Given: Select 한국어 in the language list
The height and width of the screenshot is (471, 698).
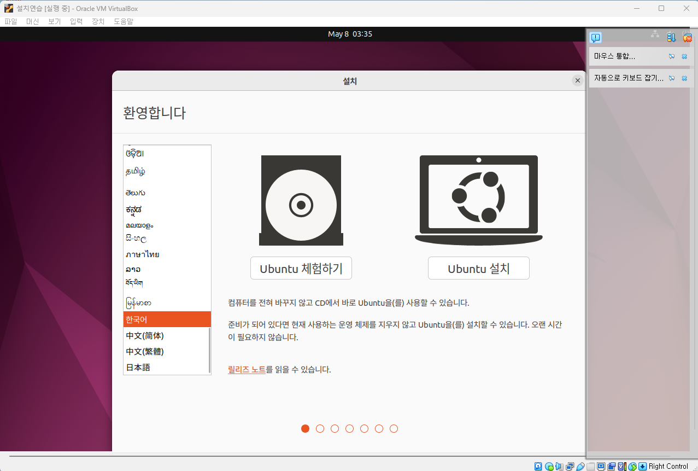Looking at the screenshot, I should click(x=167, y=319).
